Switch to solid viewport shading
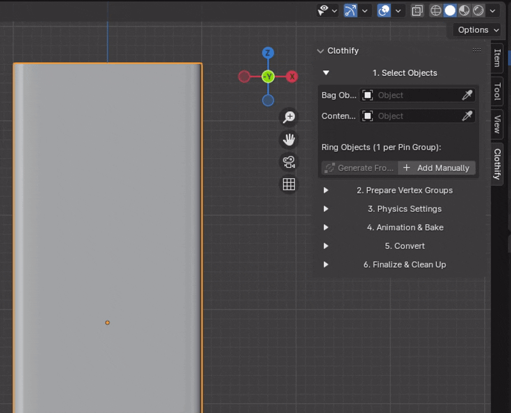This screenshot has width=511, height=413. pyautogui.click(x=450, y=11)
